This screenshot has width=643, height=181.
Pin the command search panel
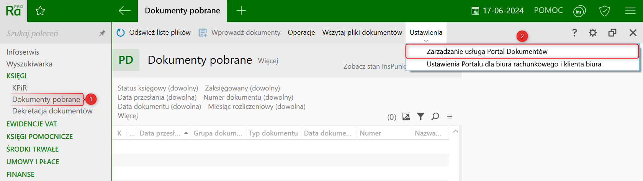102,33
